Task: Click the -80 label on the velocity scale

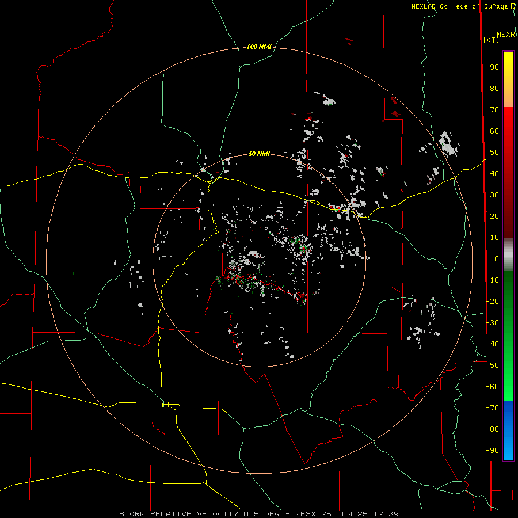Action: point(492,429)
